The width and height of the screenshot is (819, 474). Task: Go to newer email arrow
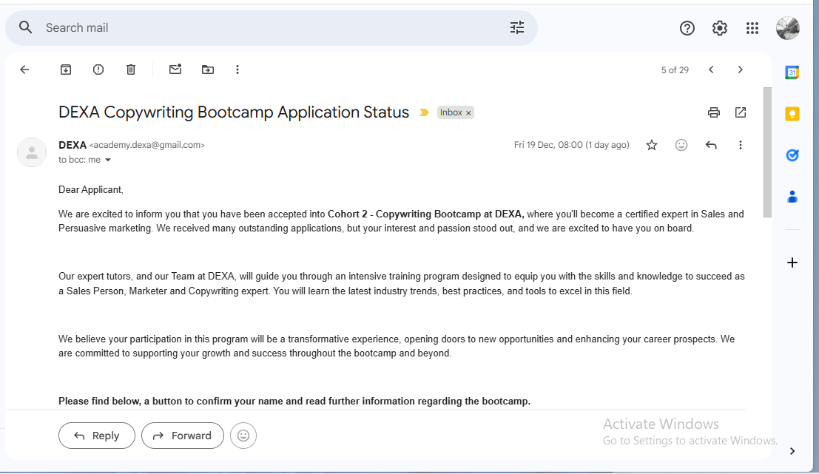pos(711,70)
